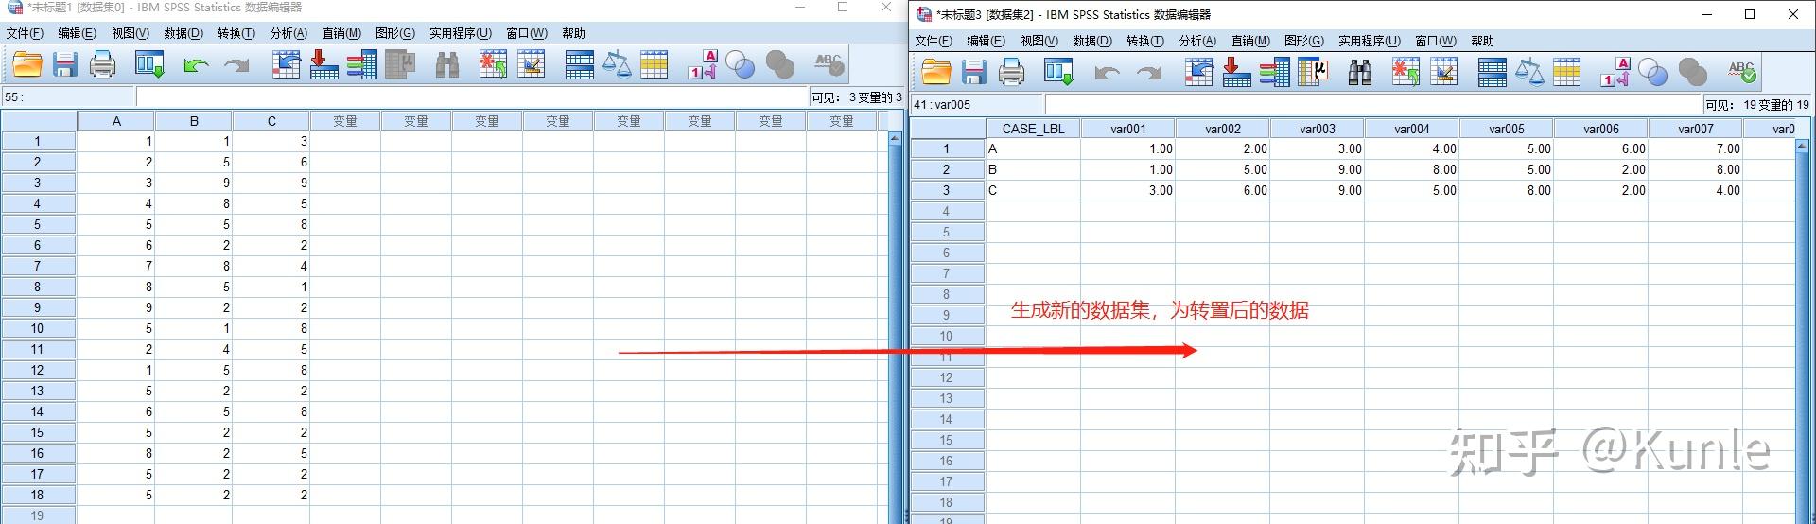
Task: Insert variable icon in left window toolbar
Action: 532,64
